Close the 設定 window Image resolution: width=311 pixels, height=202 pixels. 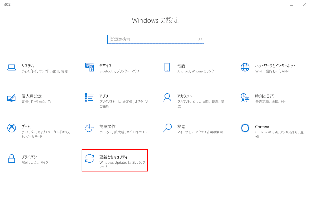304,4
